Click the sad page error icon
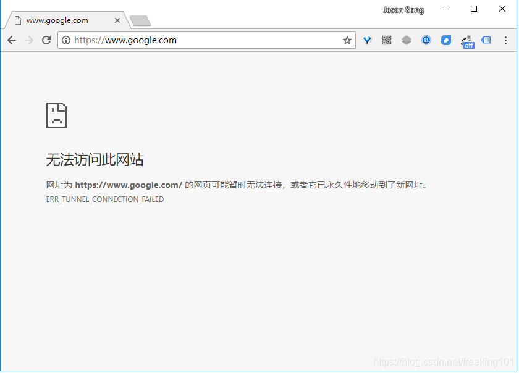The height and width of the screenshot is (373, 519). coord(57,115)
